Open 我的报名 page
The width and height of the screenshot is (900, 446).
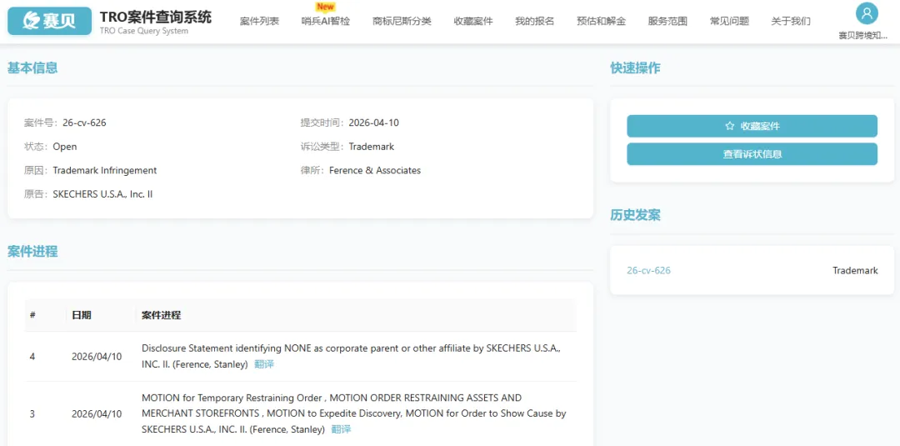(534, 21)
